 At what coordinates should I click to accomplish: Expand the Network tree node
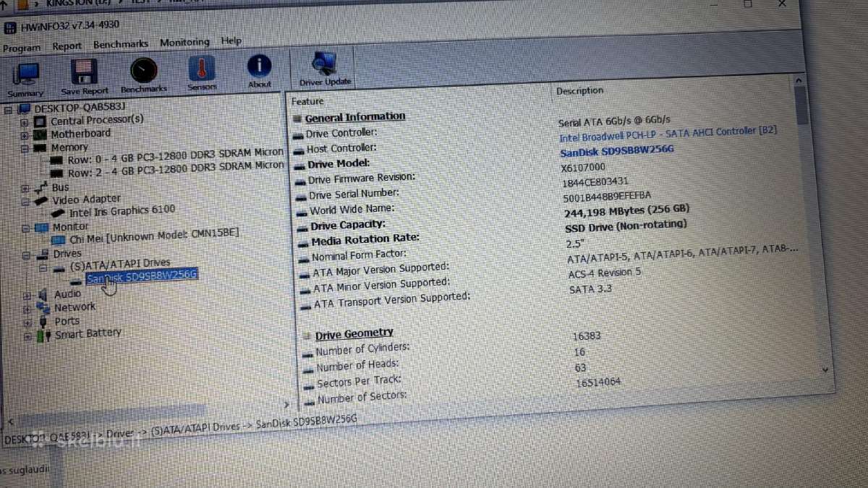point(27,309)
